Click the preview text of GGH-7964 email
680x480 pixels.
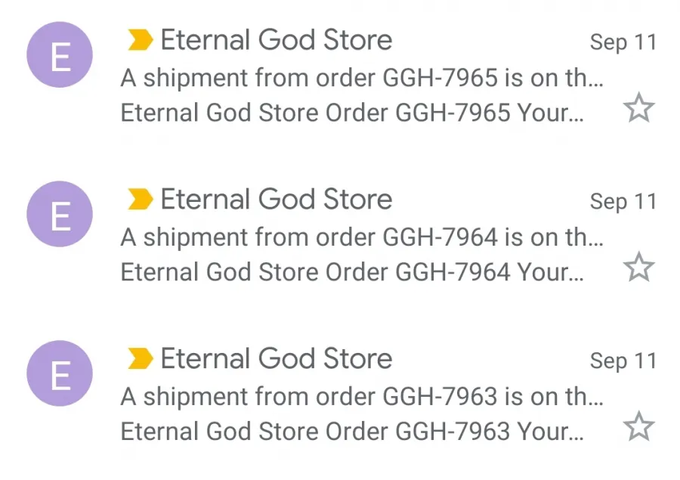point(352,272)
